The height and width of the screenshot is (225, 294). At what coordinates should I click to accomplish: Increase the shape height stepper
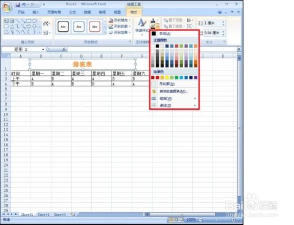(223, 21)
